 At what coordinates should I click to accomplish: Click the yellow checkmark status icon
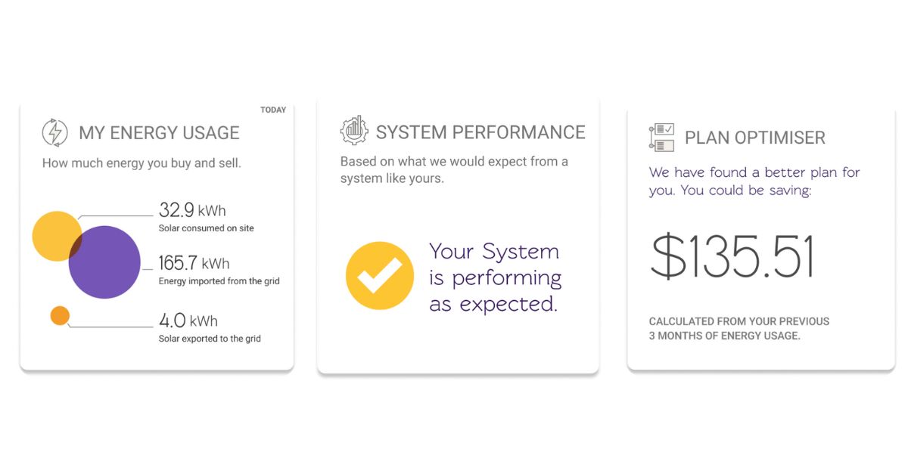tap(380, 276)
